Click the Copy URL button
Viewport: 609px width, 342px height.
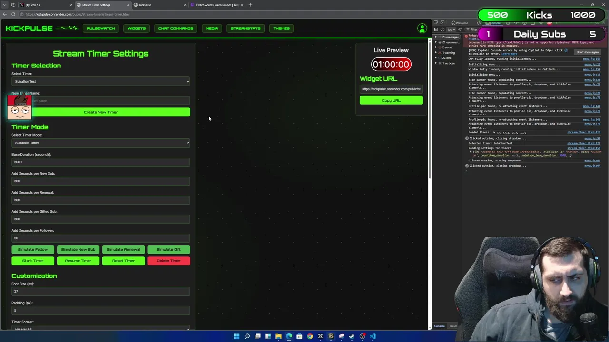click(x=391, y=100)
